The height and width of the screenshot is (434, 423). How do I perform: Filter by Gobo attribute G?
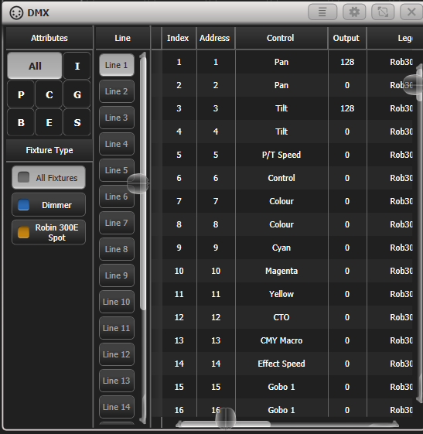[77, 94]
